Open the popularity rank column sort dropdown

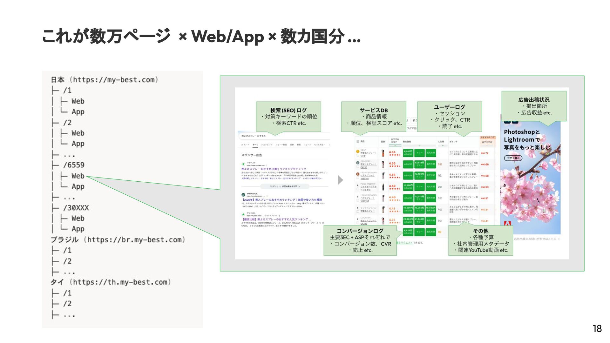(x=442, y=146)
